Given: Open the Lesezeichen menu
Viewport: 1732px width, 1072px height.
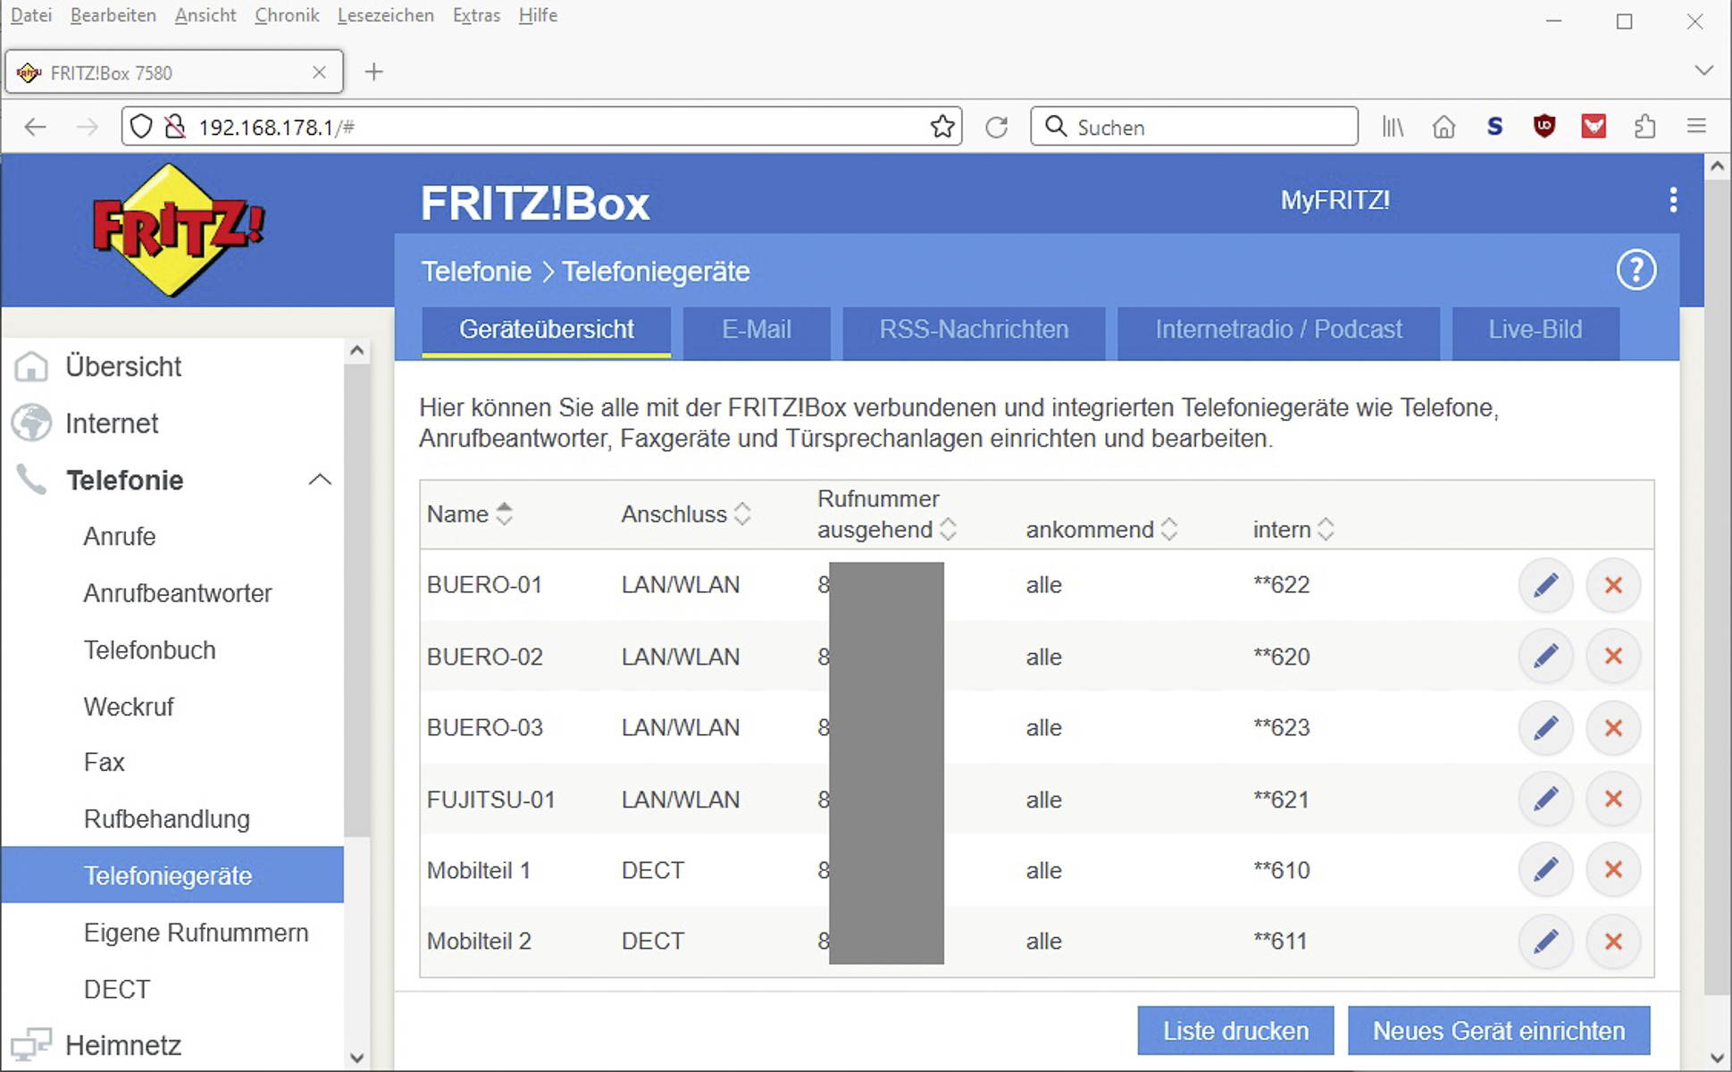Looking at the screenshot, I should click(385, 15).
